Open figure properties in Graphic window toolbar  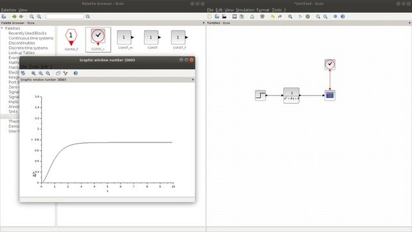(x=58, y=73)
